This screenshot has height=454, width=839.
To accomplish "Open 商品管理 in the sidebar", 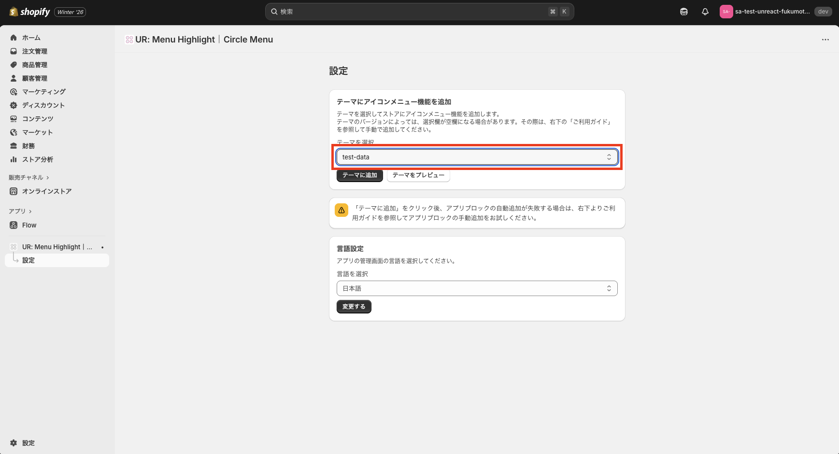I will (34, 64).
